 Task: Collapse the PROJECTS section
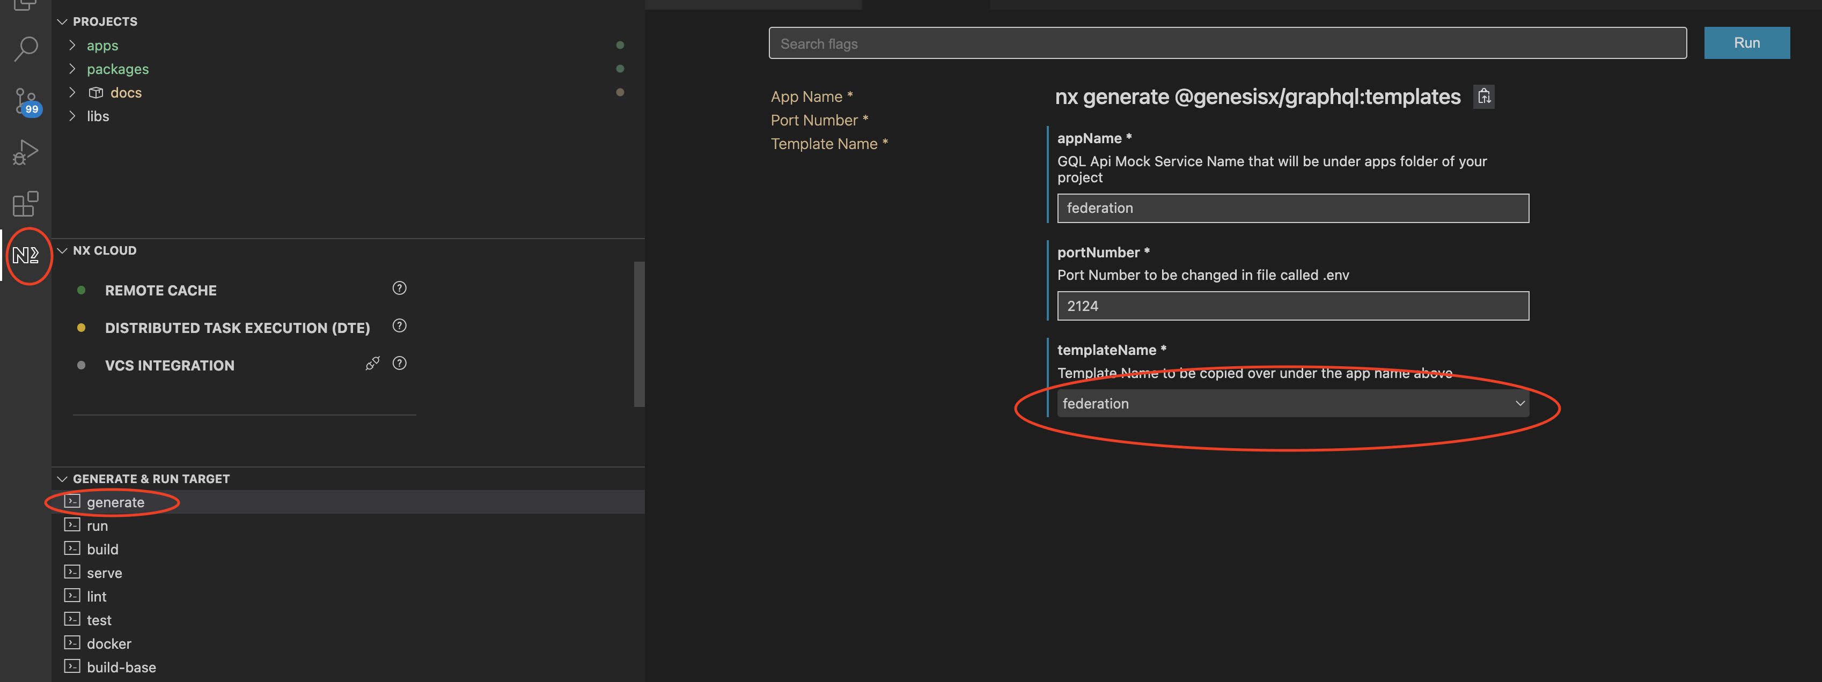coord(62,22)
